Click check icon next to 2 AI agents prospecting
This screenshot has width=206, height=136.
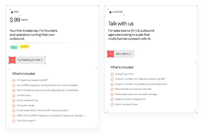click(x=14, y=80)
